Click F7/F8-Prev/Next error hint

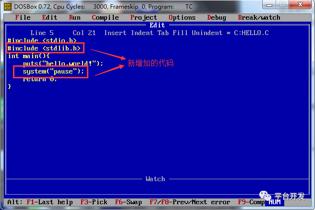[190, 202]
